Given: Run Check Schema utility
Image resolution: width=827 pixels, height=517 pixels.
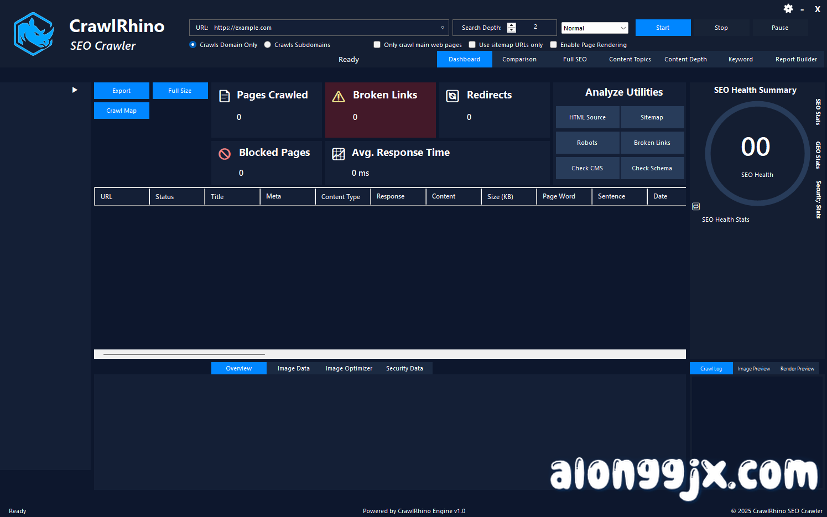Looking at the screenshot, I should (652, 168).
